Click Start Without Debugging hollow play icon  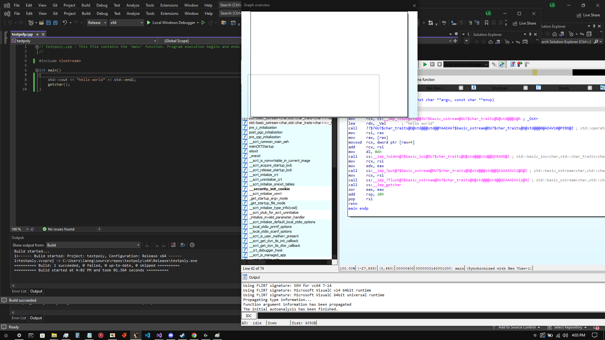(x=203, y=23)
